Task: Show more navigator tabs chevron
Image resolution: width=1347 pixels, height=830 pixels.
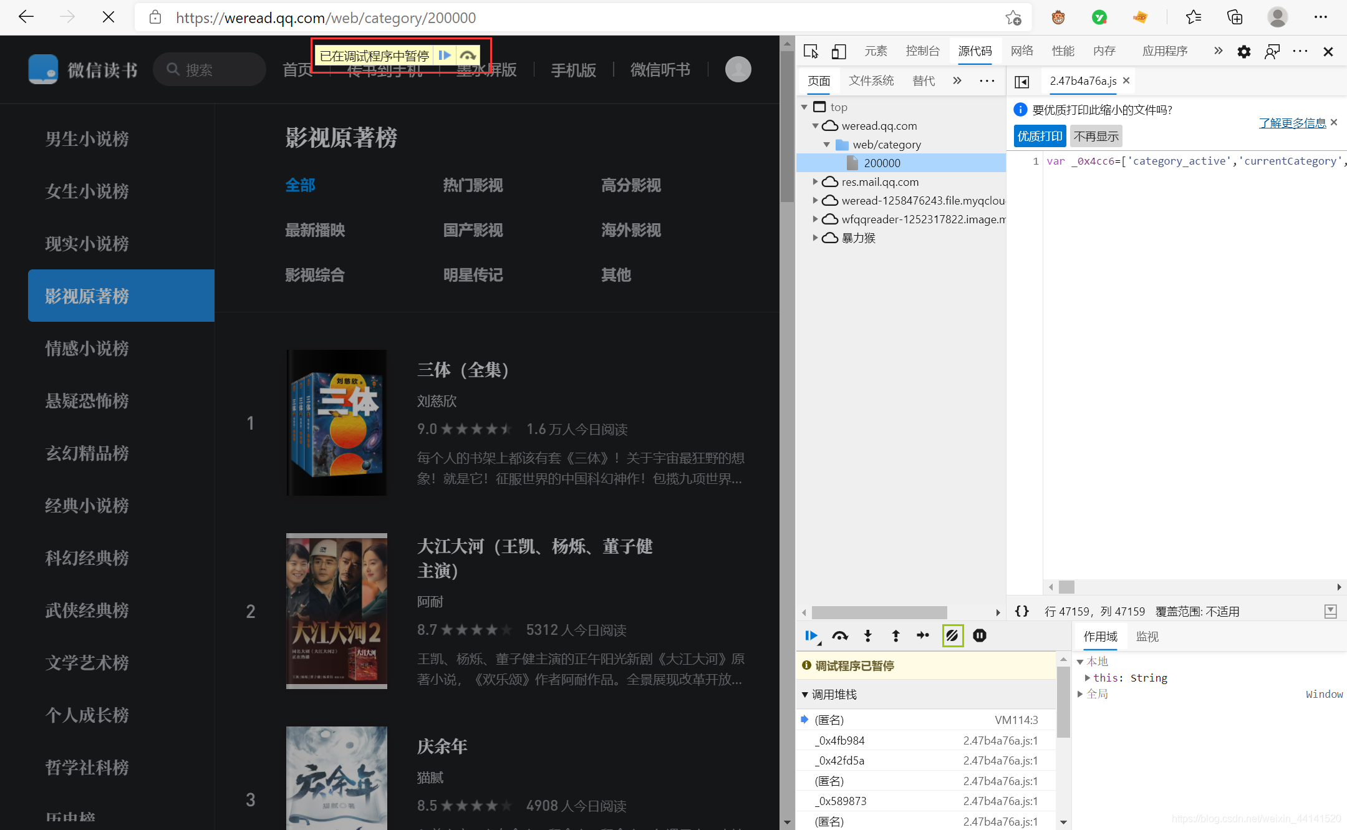Action: point(957,80)
